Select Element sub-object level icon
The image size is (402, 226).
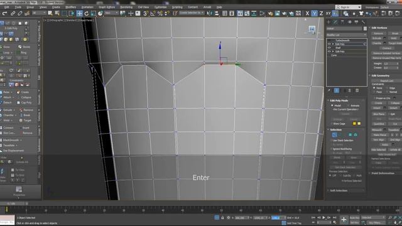[x=356, y=135]
